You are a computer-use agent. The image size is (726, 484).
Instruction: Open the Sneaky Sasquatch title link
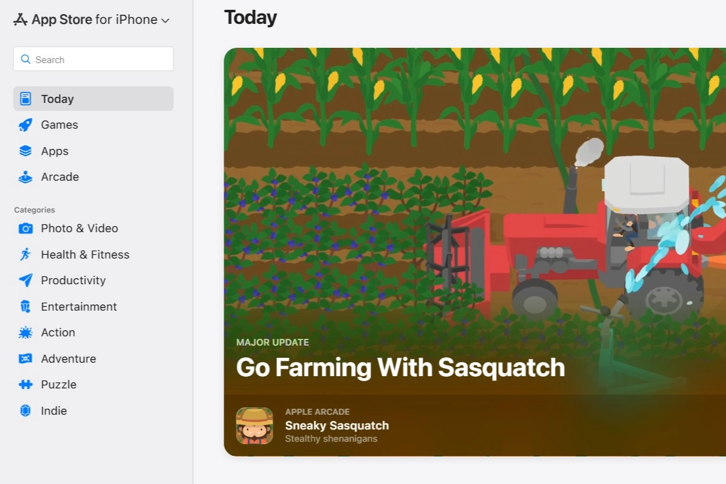point(336,425)
